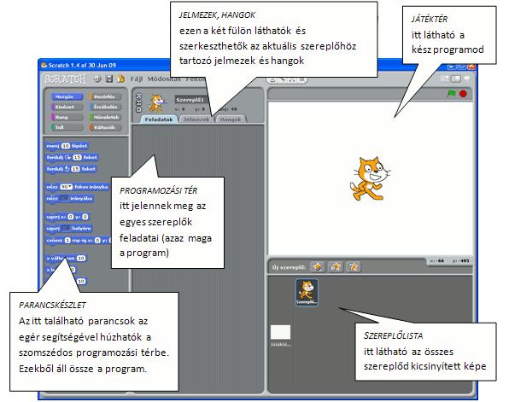Switch to the Feladatok tab
The height and width of the screenshot is (402, 509).
pos(159,119)
